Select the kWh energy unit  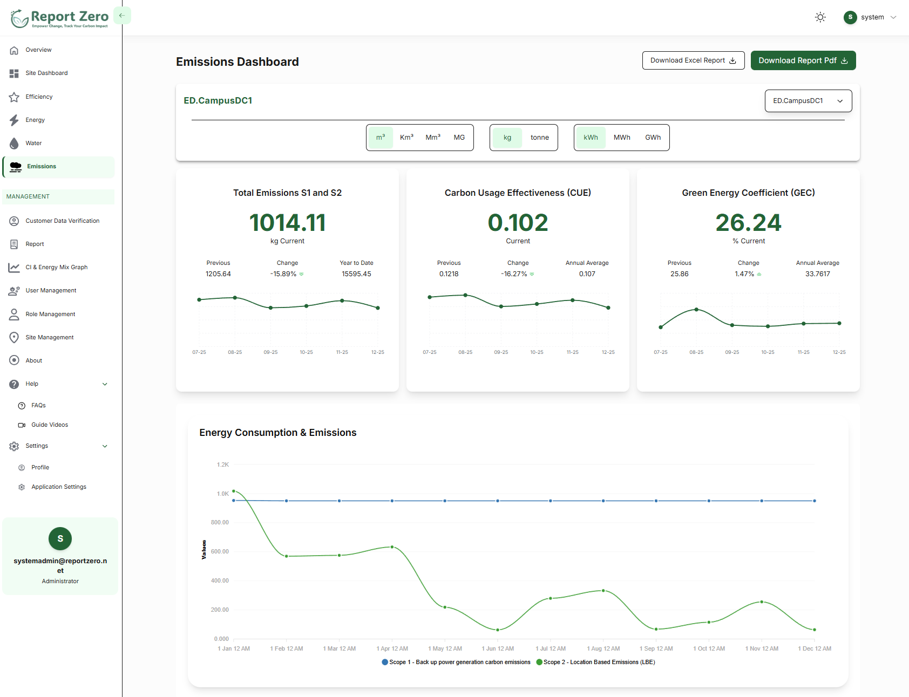pos(591,138)
